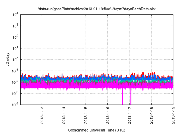Click the 10^2 y-axis tick label
This screenshot has height=133, width=191.
click(15, 37)
